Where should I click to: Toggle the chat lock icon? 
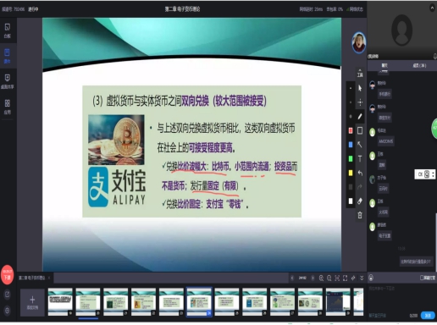371,278
